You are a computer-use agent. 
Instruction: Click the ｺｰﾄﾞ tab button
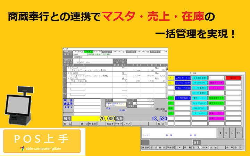pyautogui.click(x=239, y=133)
